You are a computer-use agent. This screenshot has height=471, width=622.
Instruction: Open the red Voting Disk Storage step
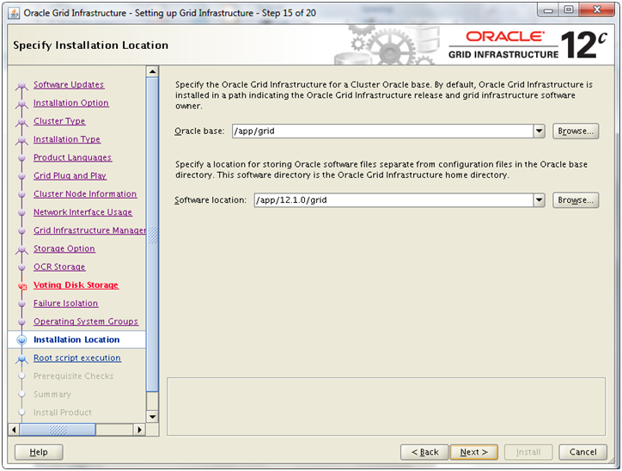pos(76,285)
